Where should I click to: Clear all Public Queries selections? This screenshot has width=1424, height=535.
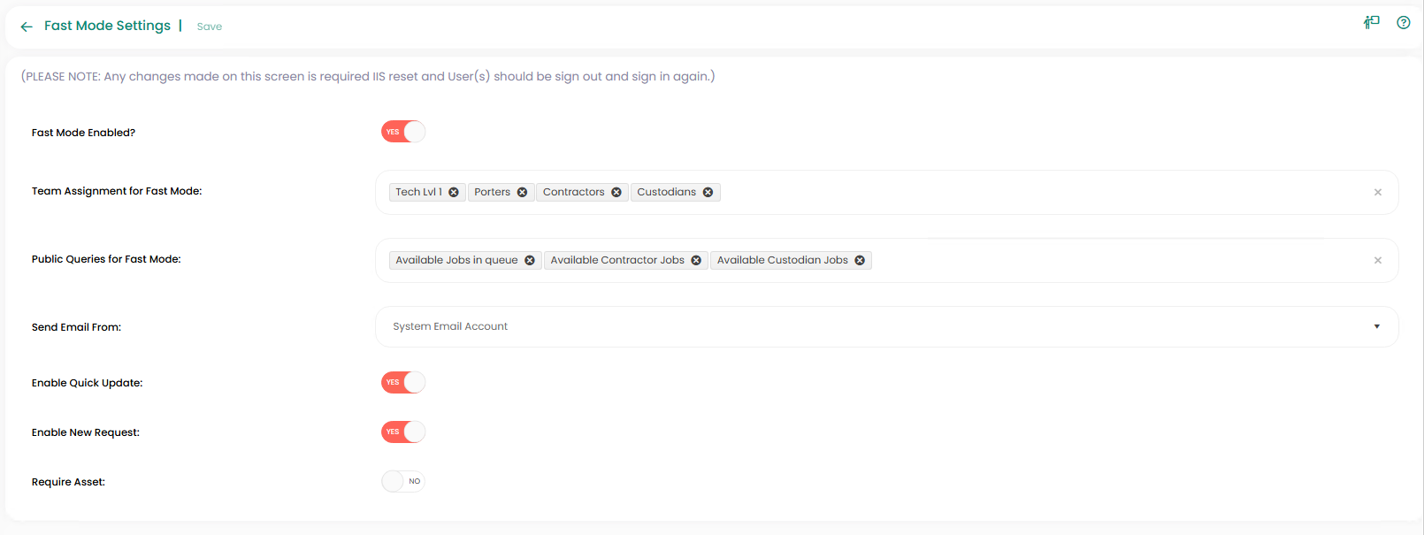[x=1377, y=261]
